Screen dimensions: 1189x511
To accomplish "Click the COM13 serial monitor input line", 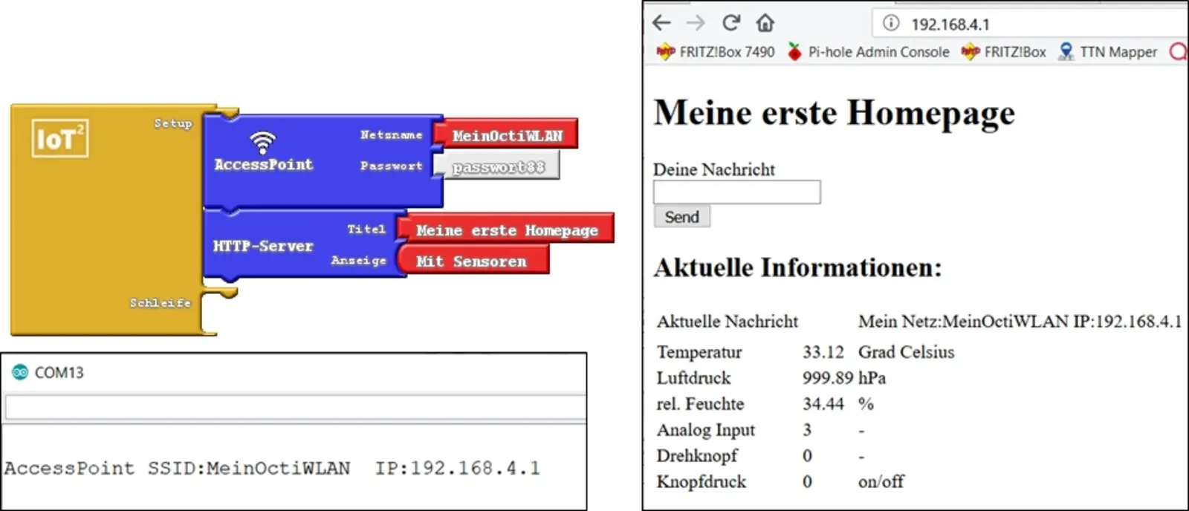I will [295, 407].
